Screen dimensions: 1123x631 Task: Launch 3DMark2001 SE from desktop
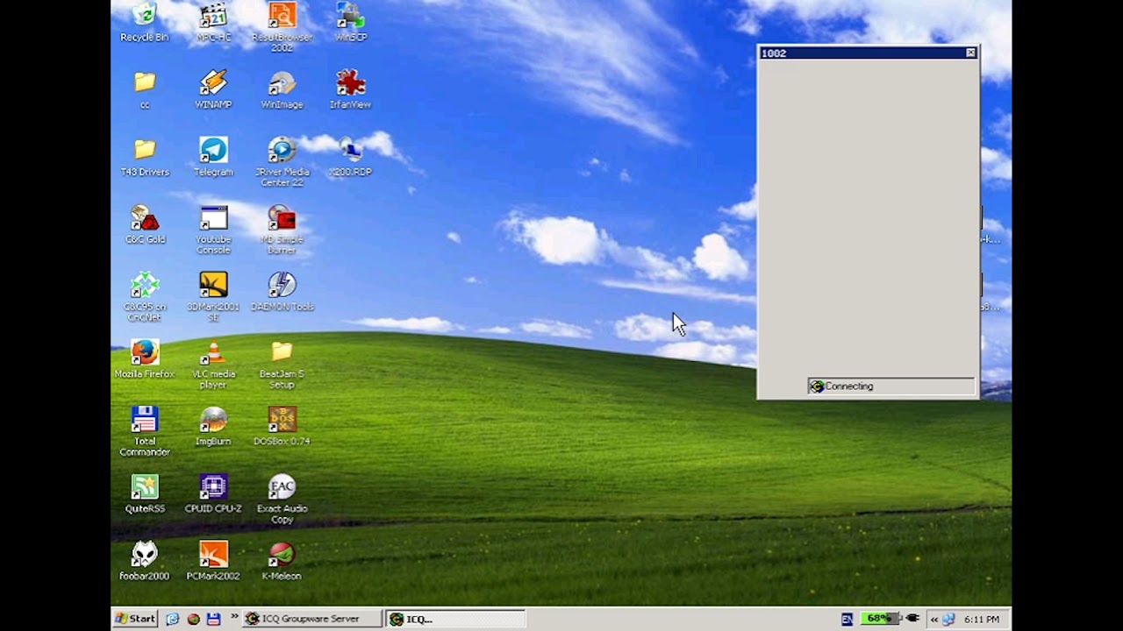pyautogui.click(x=213, y=297)
